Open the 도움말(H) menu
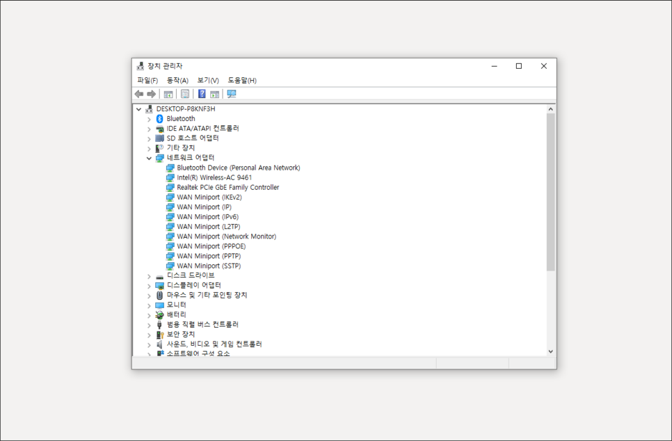 point(242,81)
